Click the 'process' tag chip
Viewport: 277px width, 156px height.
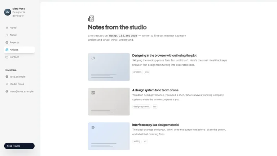(137, 72)
